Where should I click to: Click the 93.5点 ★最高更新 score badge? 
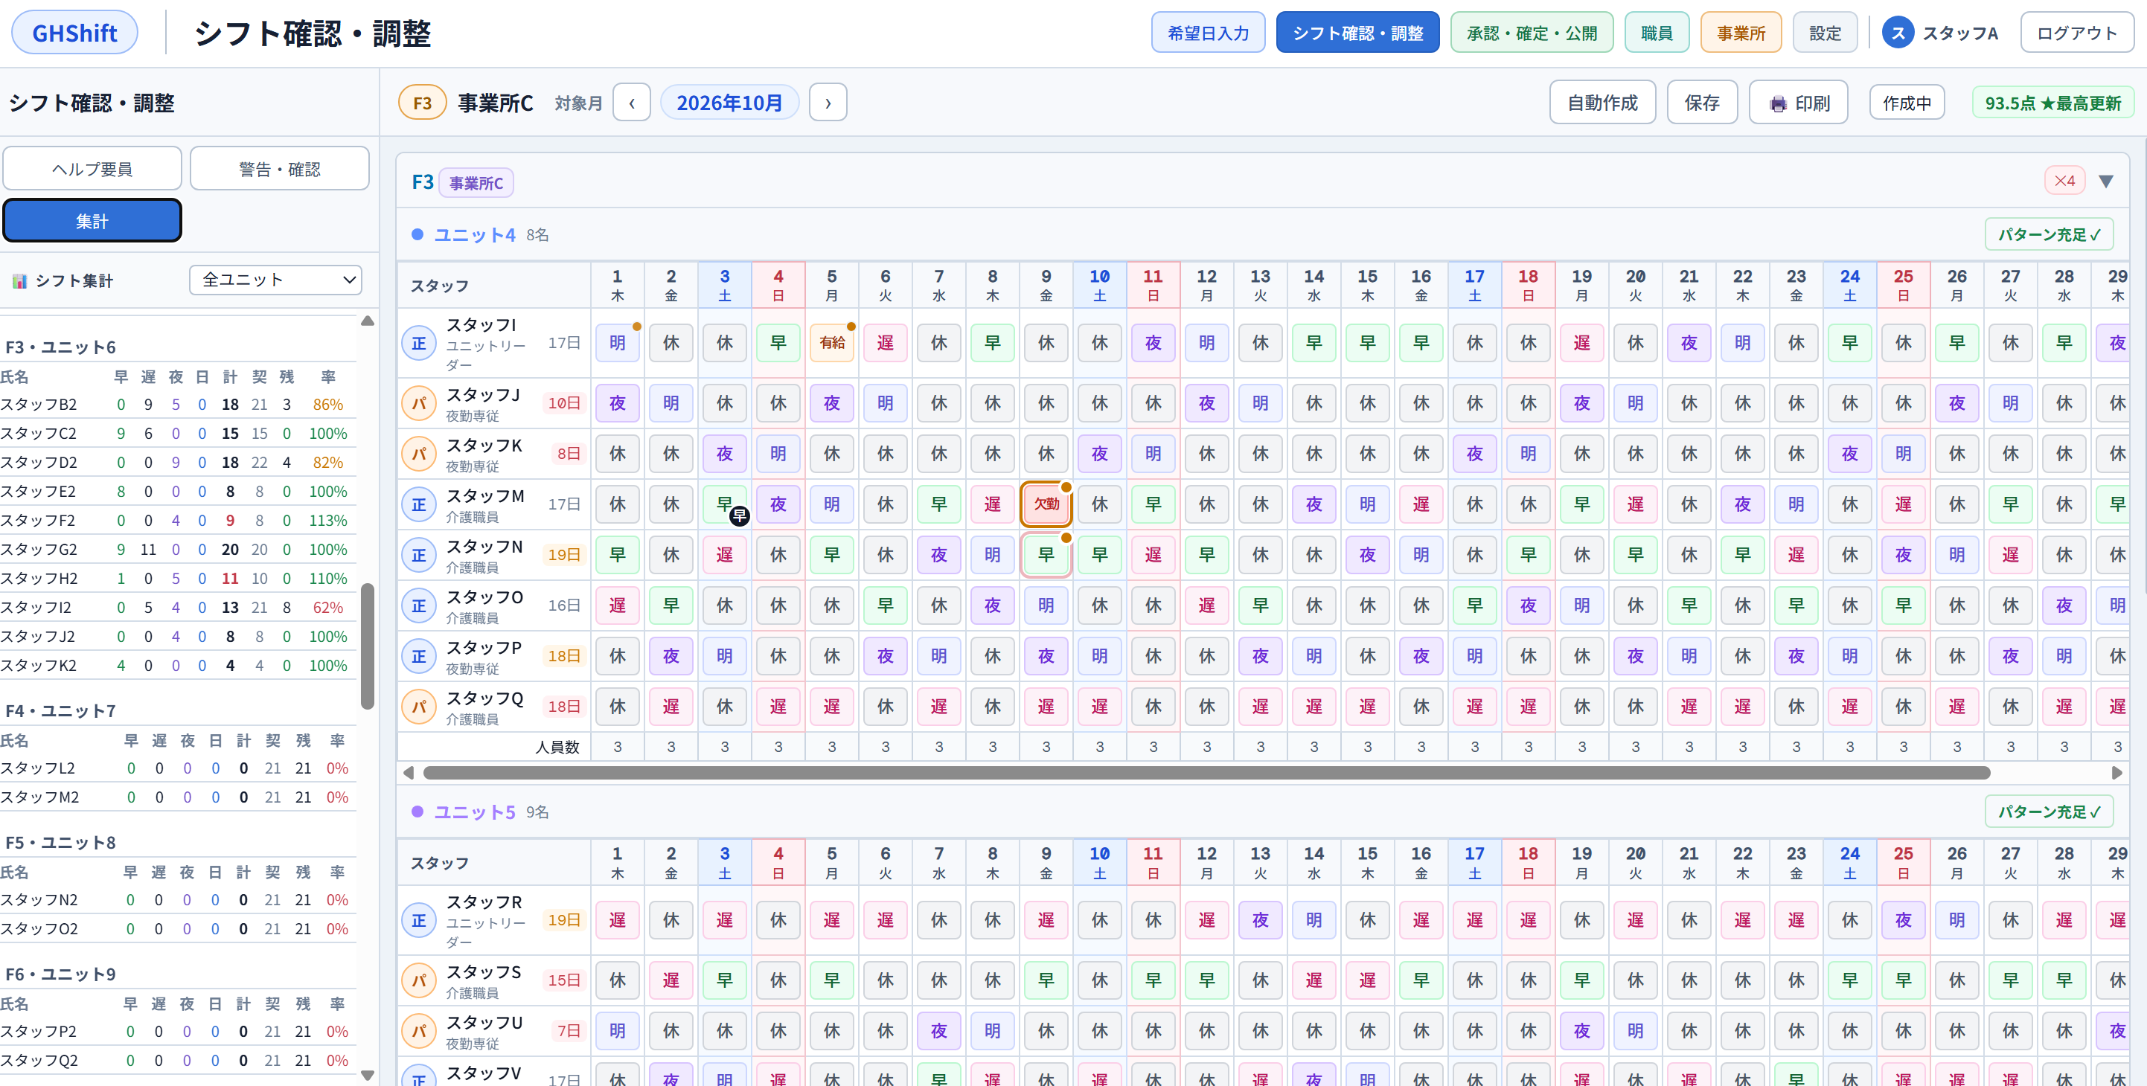(2052, 103)
